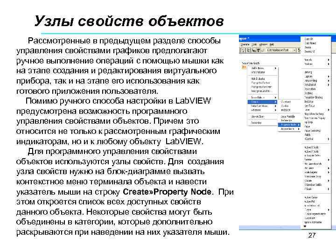The width and height of the screenshot is (336, 252).
Task: Select Active X Scale property
Action: tap(312, 147)
